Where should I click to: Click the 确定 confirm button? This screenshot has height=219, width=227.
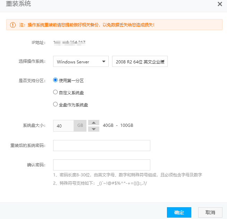(x=179, y=212)
